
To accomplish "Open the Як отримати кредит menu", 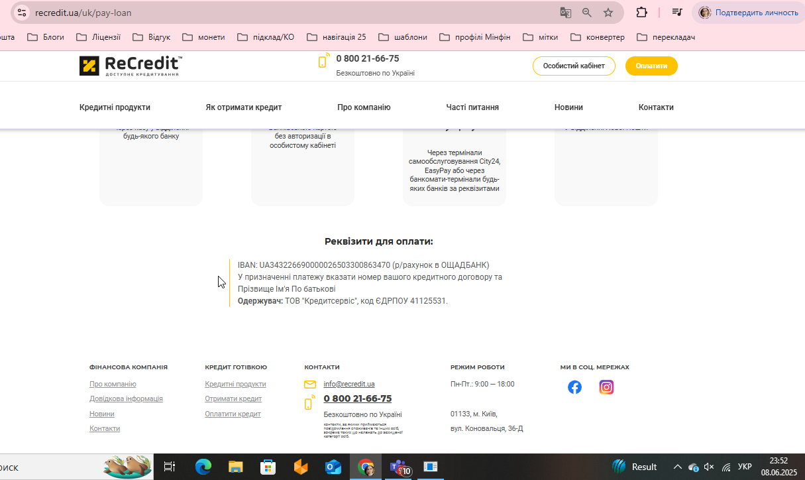I will point(244,107).
